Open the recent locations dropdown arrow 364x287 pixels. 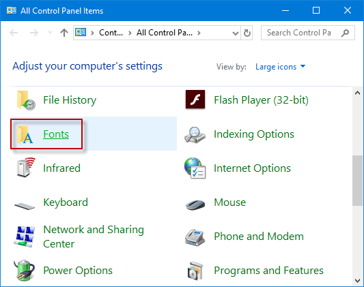coord(50,33)
